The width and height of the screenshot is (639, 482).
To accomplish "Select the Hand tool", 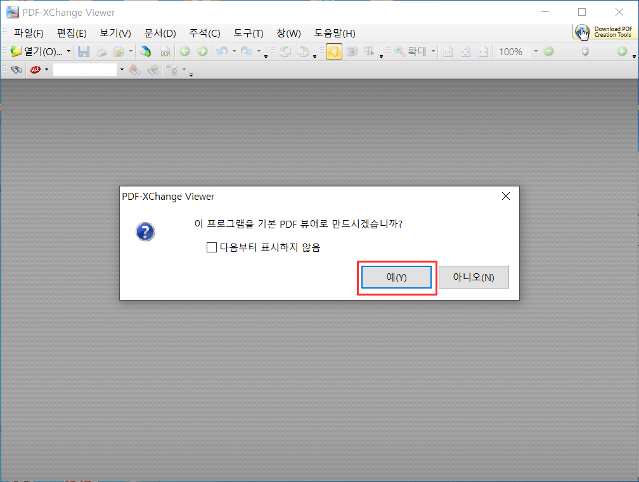I will click(333, 51).
